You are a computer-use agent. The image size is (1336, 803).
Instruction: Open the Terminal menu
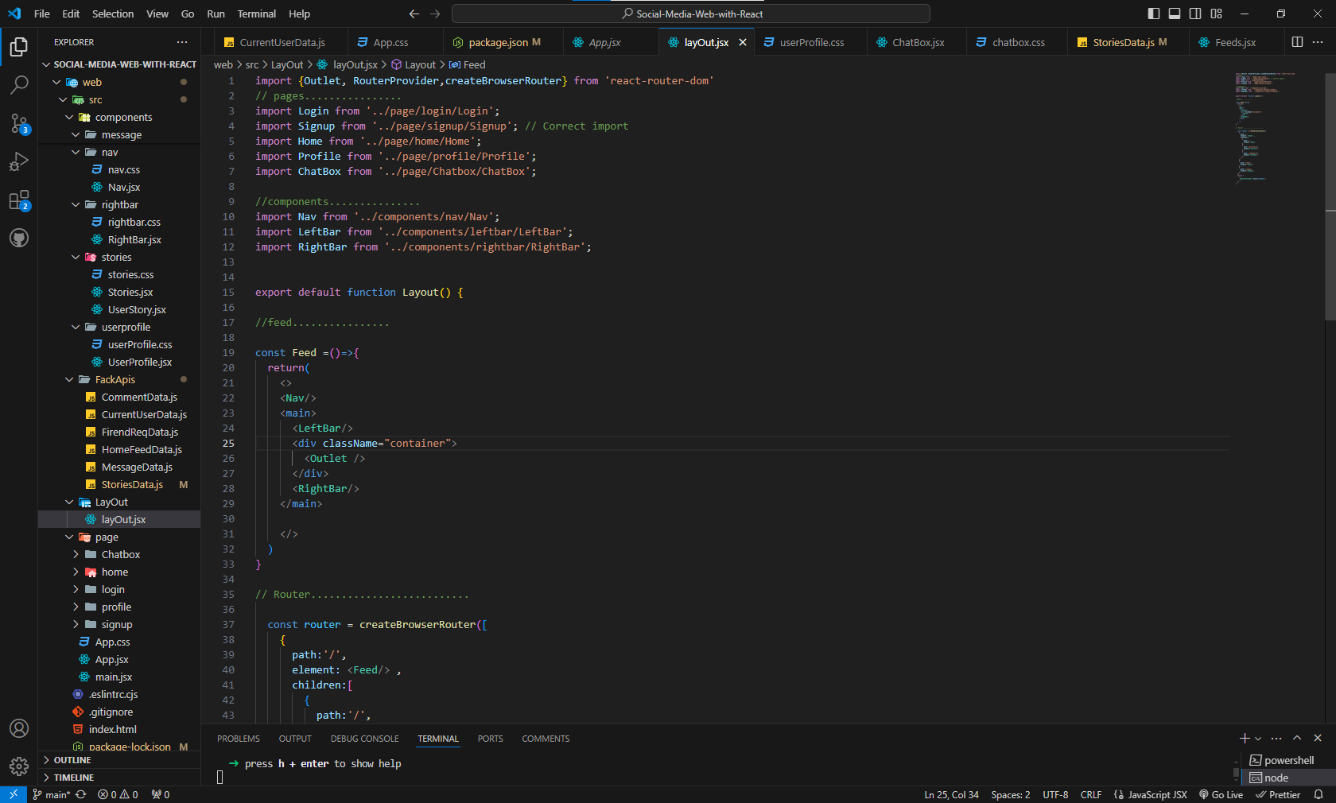[x=256, y=14]
